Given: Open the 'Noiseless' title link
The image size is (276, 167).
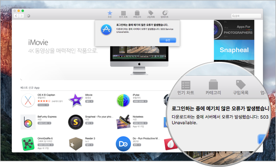Looking at the screenshot, I should 138,117.
